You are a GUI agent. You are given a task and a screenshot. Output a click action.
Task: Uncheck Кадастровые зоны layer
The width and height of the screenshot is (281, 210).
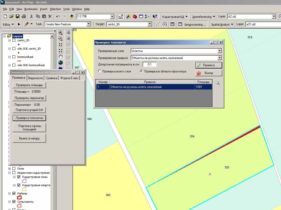19,177
